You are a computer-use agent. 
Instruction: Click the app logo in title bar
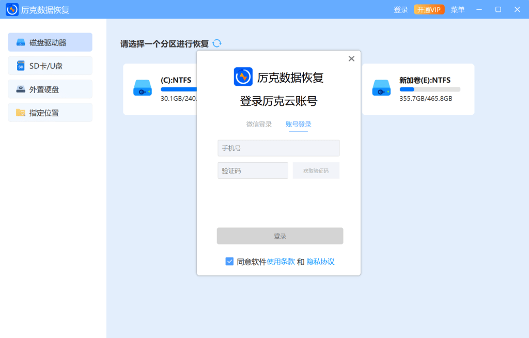(12, 9)
